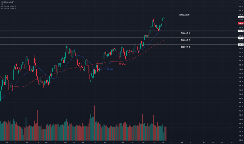
Task: Click the Aug label on time axis
Action: pyautogui.click(x=182, y=142)
